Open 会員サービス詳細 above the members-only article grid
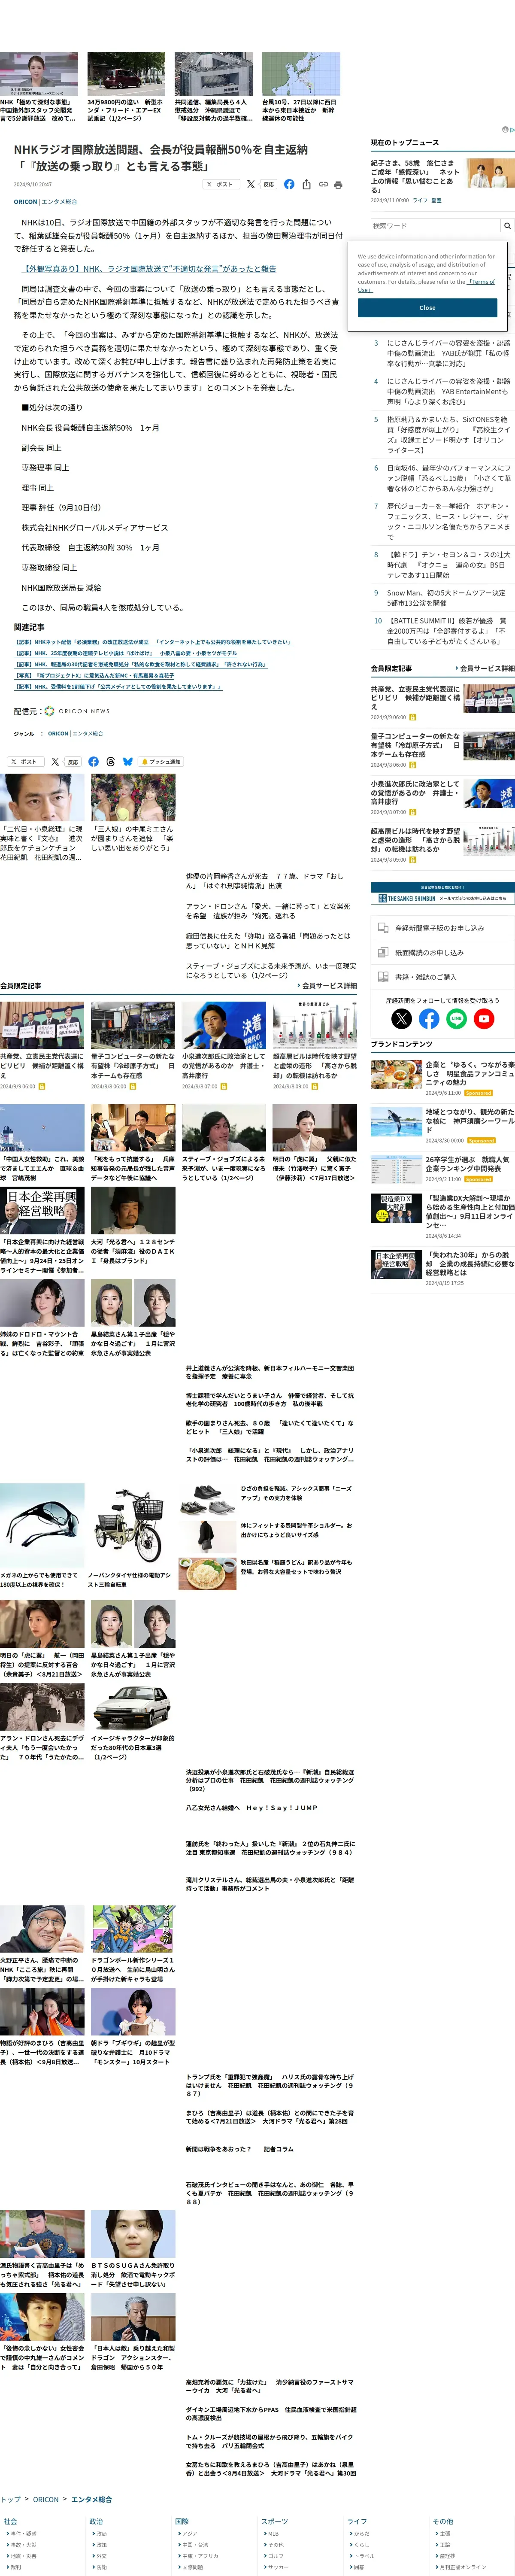Viewport: 515px width, 2576px height. point(327,985)
